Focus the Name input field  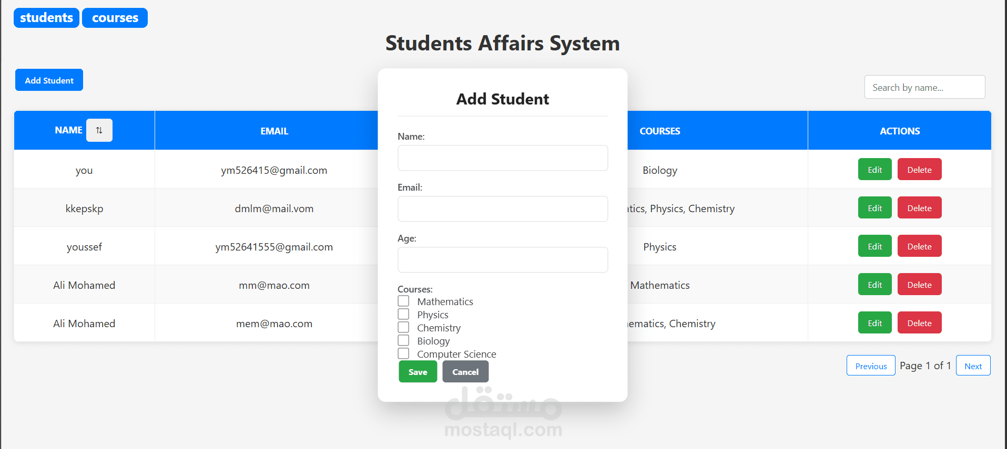502,158
